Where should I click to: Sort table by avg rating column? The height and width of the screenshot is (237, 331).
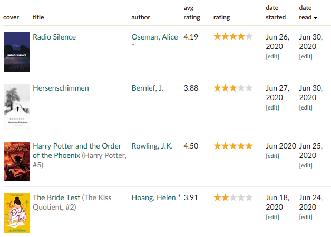[192, 13]
